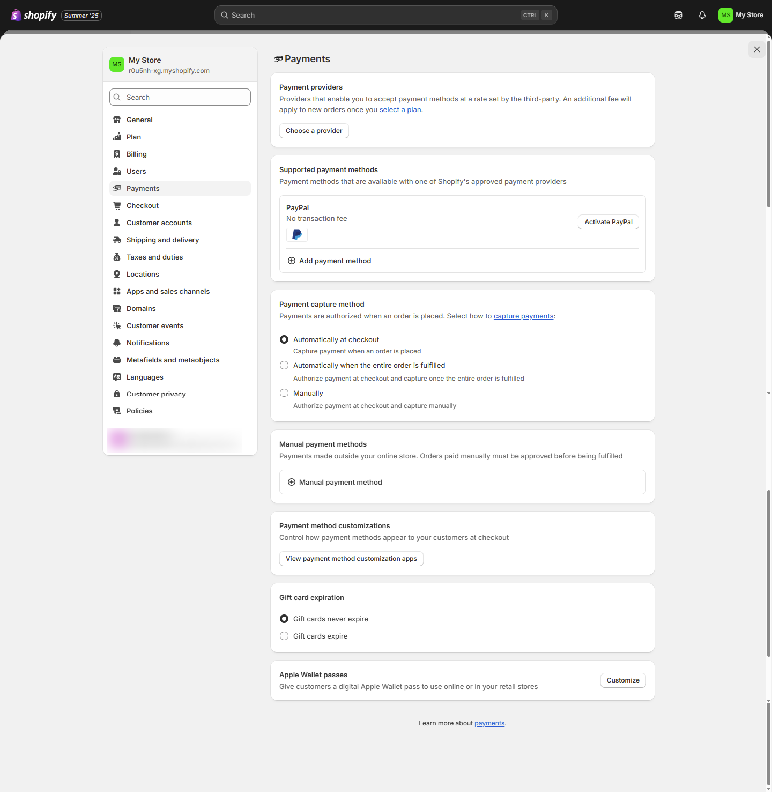
Task: Click the PayPal logo icon
Action: (x=297, y=235)
